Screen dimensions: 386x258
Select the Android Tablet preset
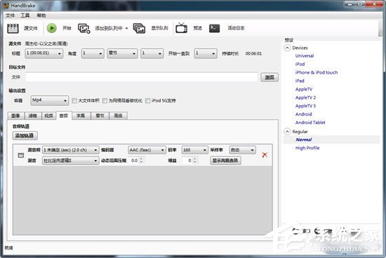point(310,123)
